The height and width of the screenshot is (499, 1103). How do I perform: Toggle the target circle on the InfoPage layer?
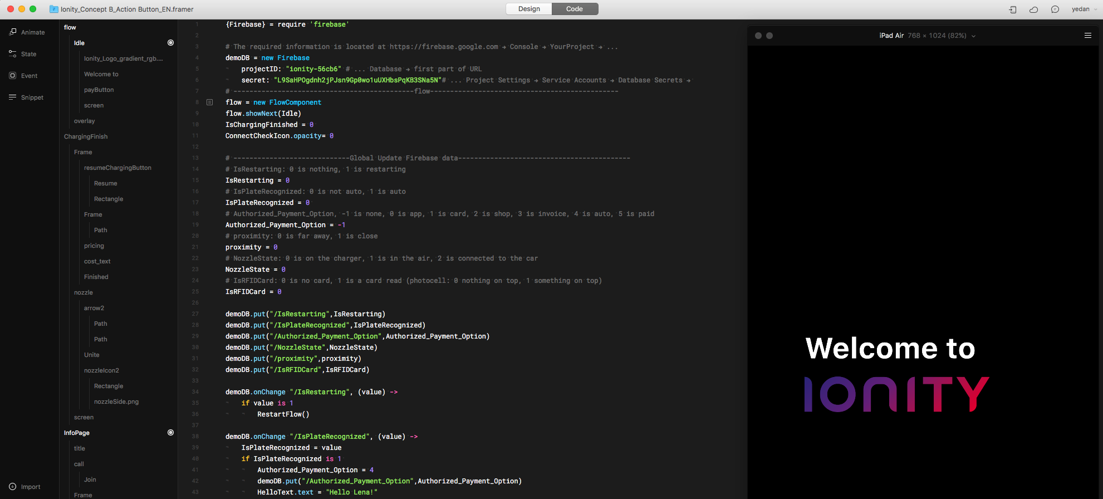click(171, 433)
